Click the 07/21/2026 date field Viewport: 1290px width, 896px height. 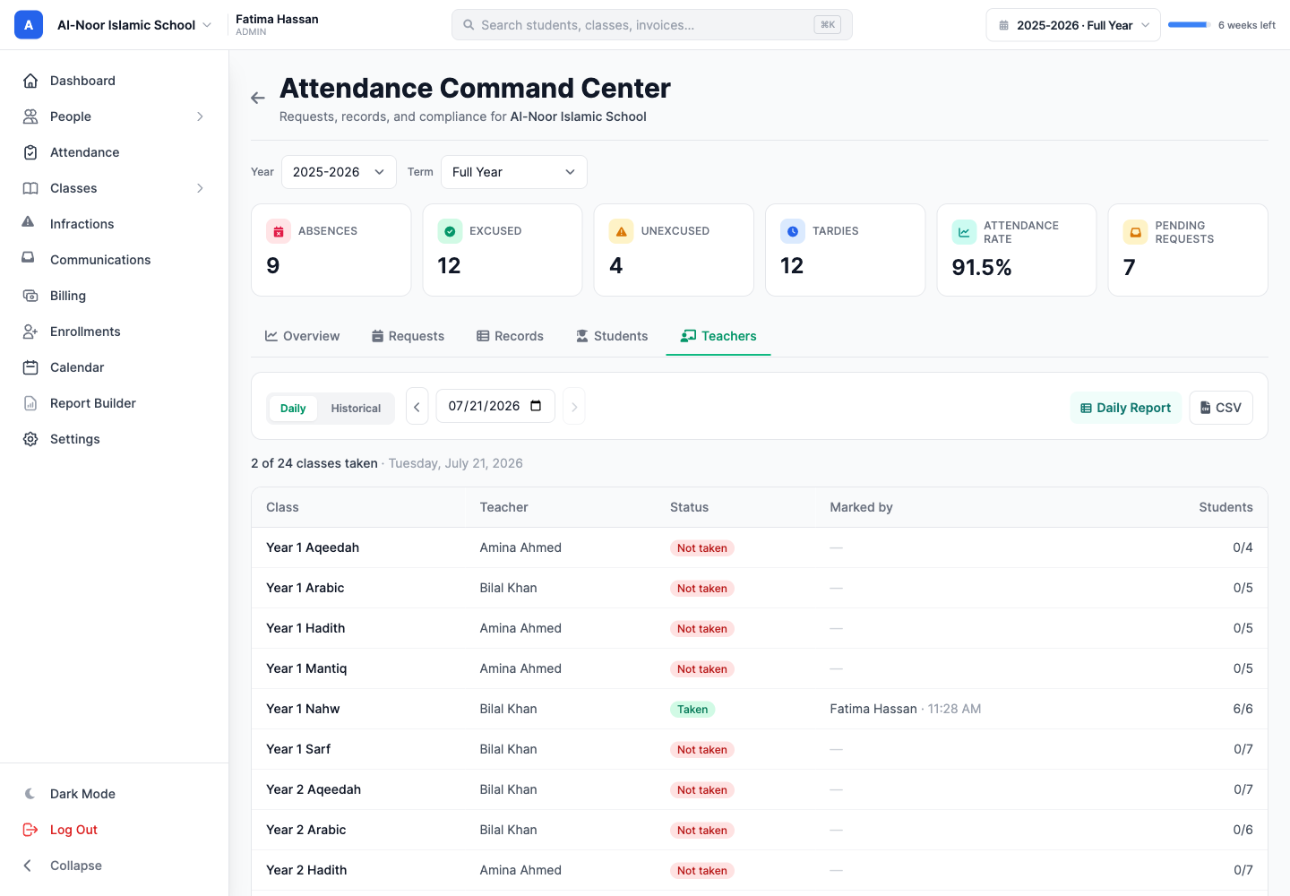point(495,406)
